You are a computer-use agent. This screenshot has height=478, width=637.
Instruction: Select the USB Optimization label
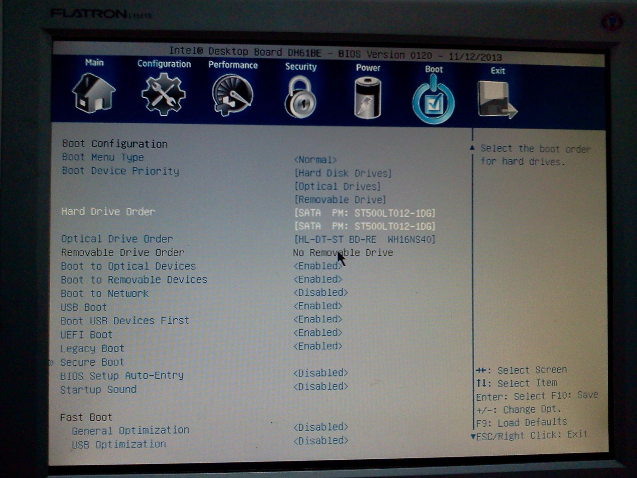pyautogui.click(x=119, y=444)
